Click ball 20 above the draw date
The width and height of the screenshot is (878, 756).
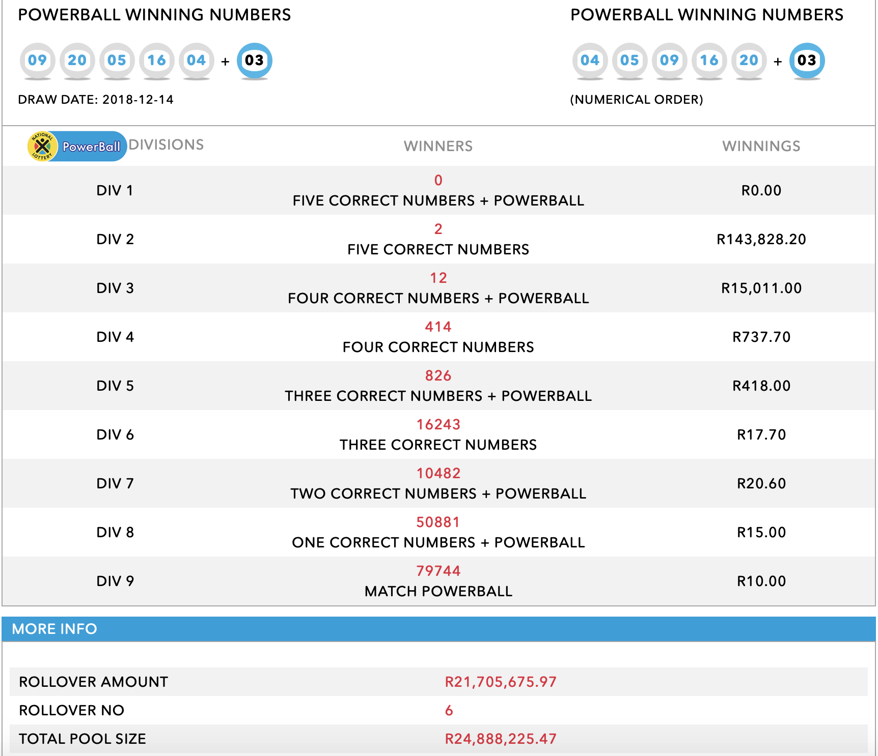[x=77, y=61]
